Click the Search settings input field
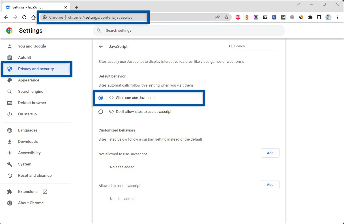The width and height of the screenshot is (344, 224). pos(189,30)
